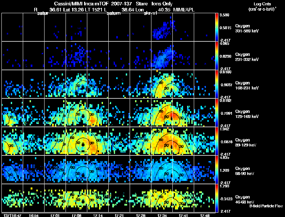Click the '4.065' scale value

224,43
